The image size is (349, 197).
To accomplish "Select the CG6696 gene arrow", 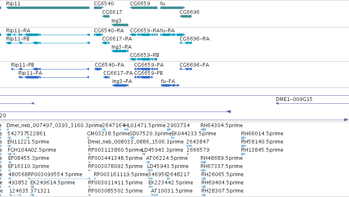I will [x=186, y=16].
